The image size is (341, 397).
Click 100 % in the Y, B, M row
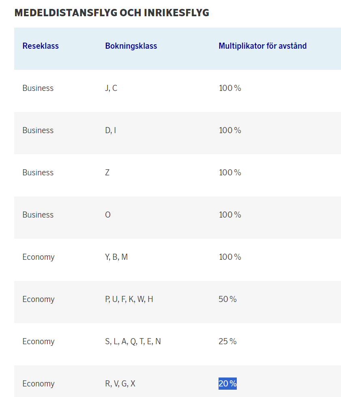[230, 257]
